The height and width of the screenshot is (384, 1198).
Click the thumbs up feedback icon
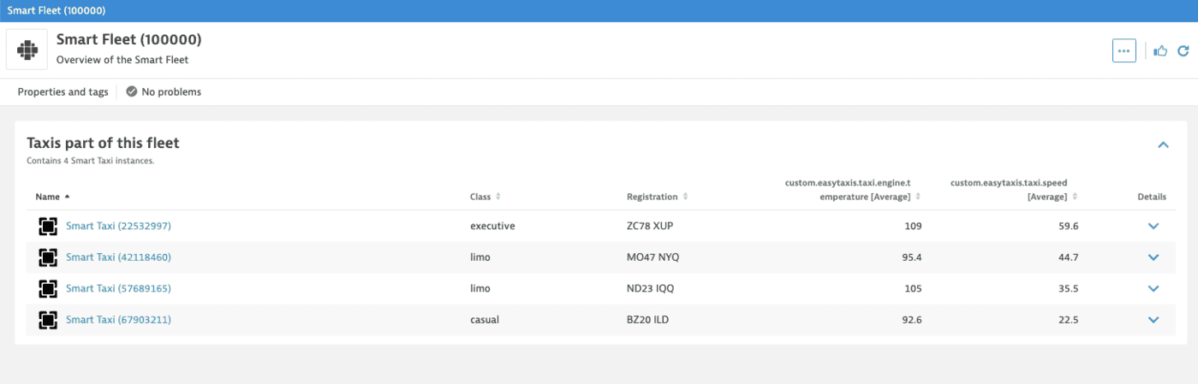point(1160,50)
